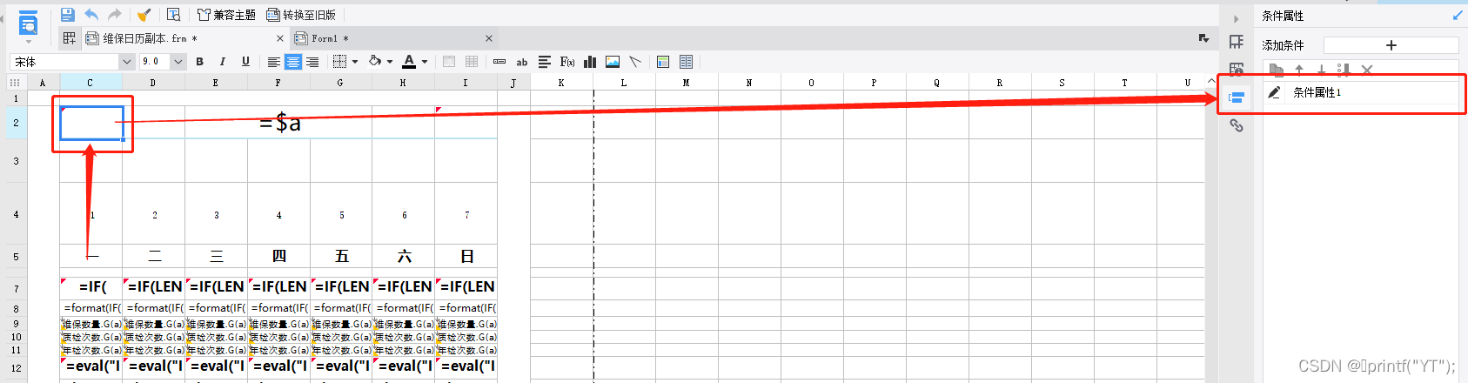Select the cell with 四 weekday
Screen dimensions: 1468x383
tap(278, 256)
